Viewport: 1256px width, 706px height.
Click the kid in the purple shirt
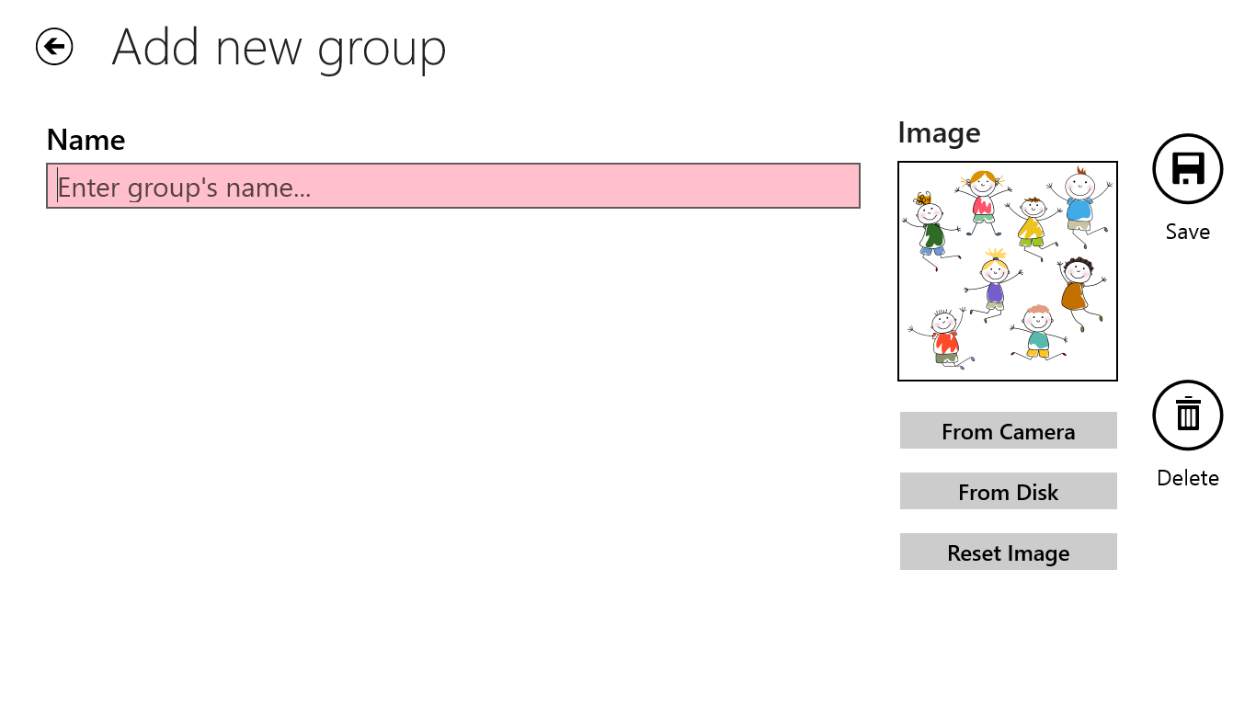point(993,285)
